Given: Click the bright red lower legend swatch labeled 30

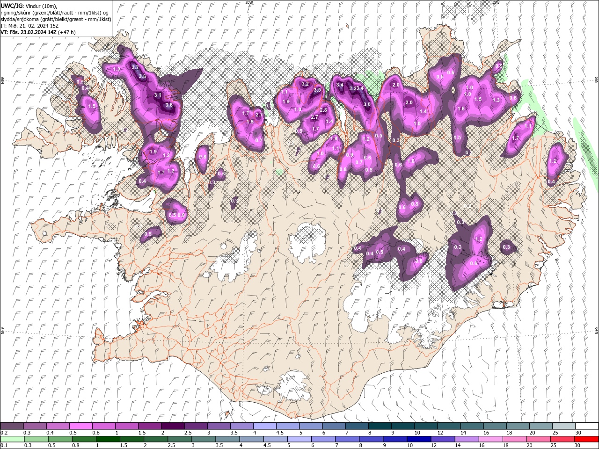Looking at the screenshot, I should pyautogui.click(x=587, y=439).
